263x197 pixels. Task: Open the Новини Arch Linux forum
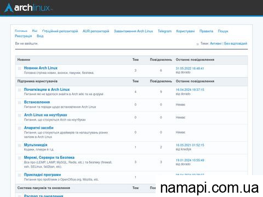(41, 68)
